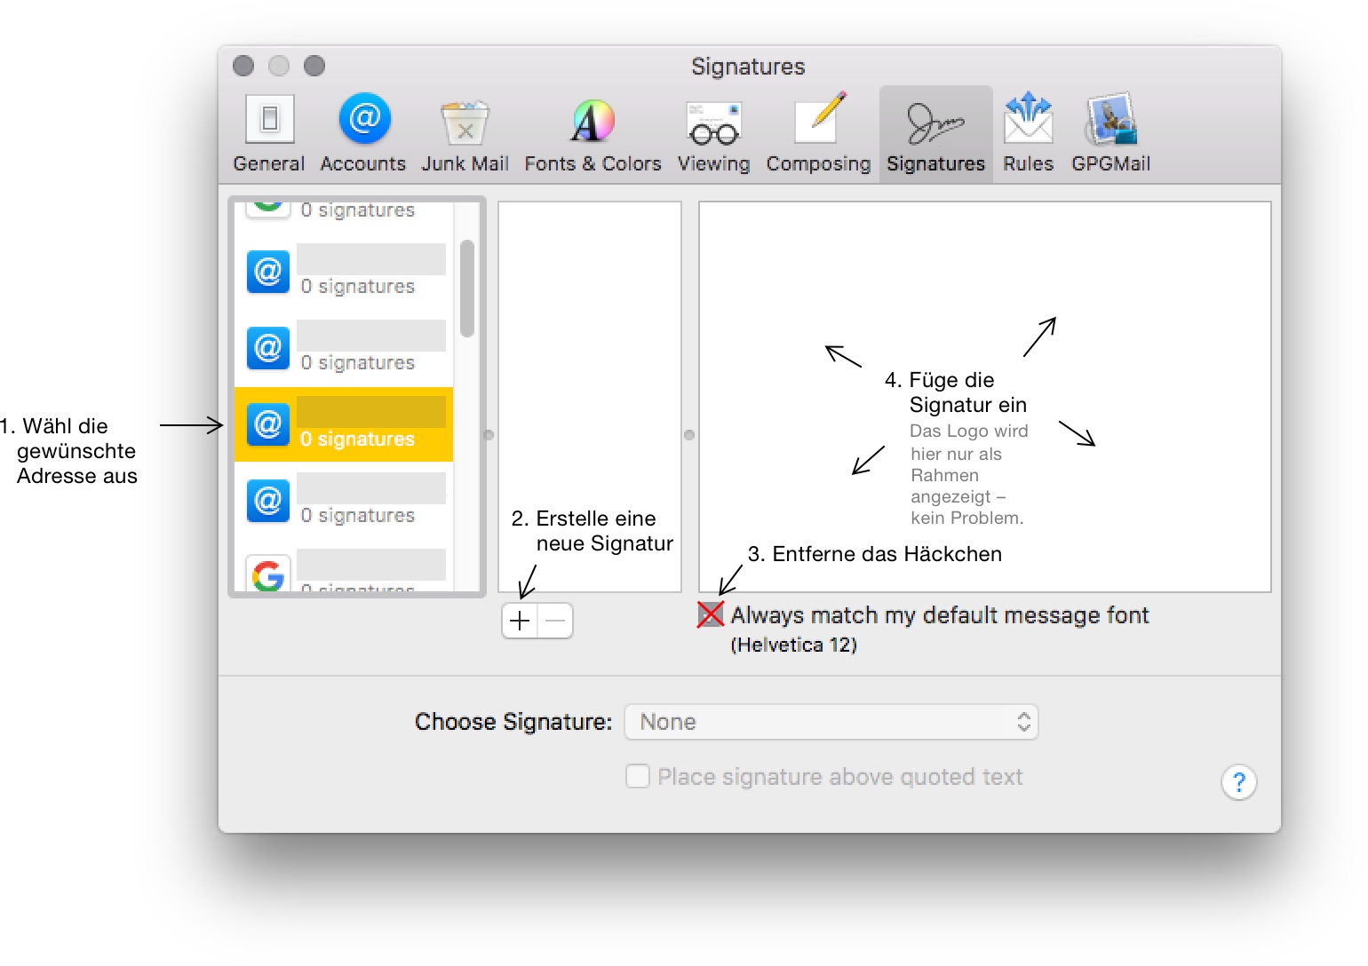This screenshot has height=966, width=1368.
Task: Open Fonts & Colors preferences
Action: coord(593,133)
